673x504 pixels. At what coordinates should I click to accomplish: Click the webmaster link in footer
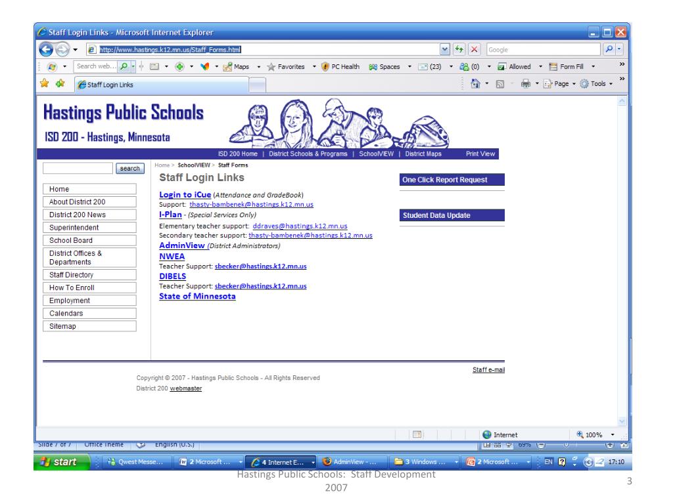pos(186,388)
